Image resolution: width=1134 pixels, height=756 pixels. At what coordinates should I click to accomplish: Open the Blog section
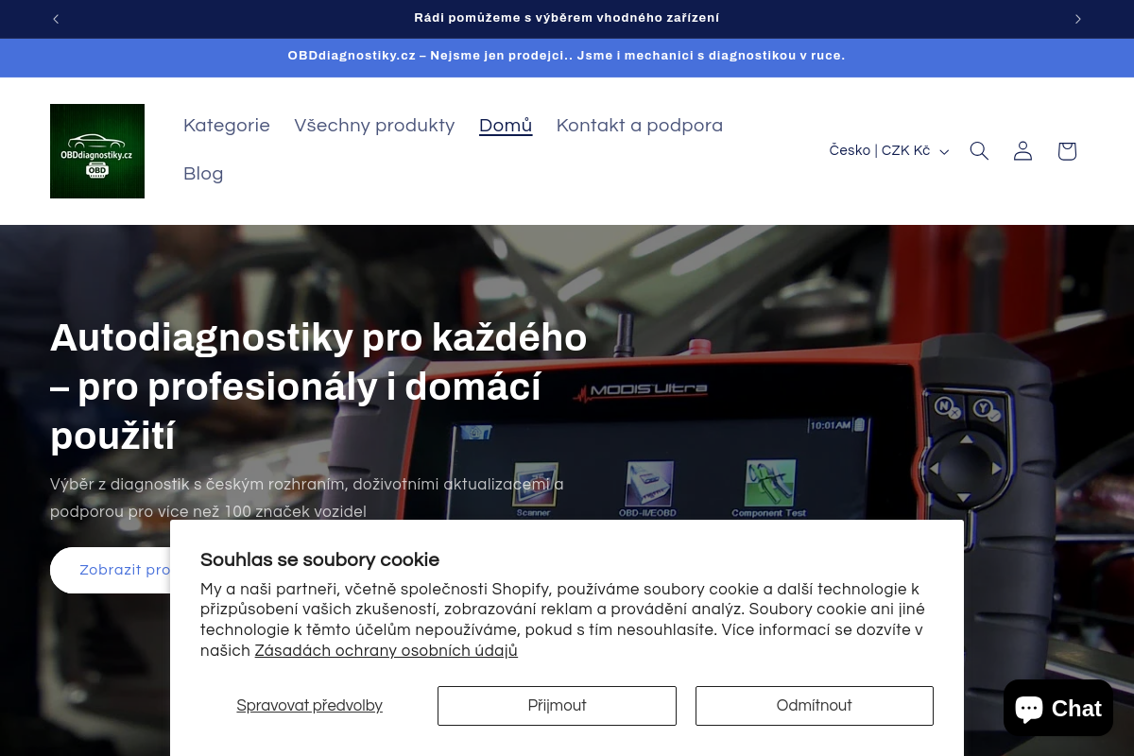pos(203,174)
